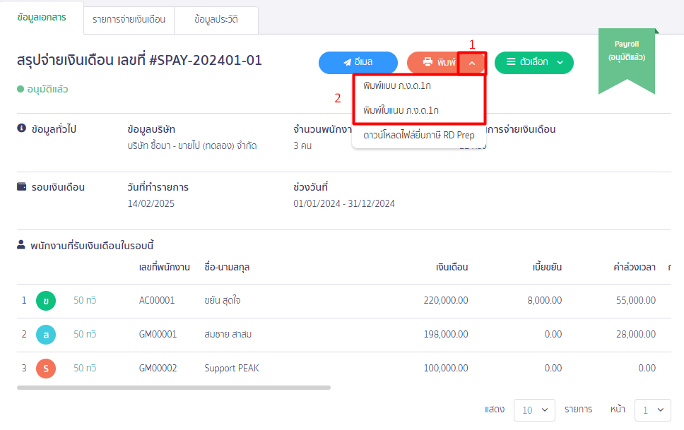Select ดาวน์โหลดไฟล์ยื่นภาษี RD Prep option
The height and width of the screenshot is (430, 684).
tap(418, 134)
